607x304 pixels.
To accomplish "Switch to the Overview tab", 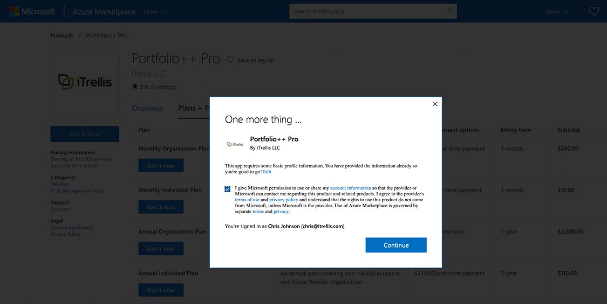I will click(x=147, y=109).
